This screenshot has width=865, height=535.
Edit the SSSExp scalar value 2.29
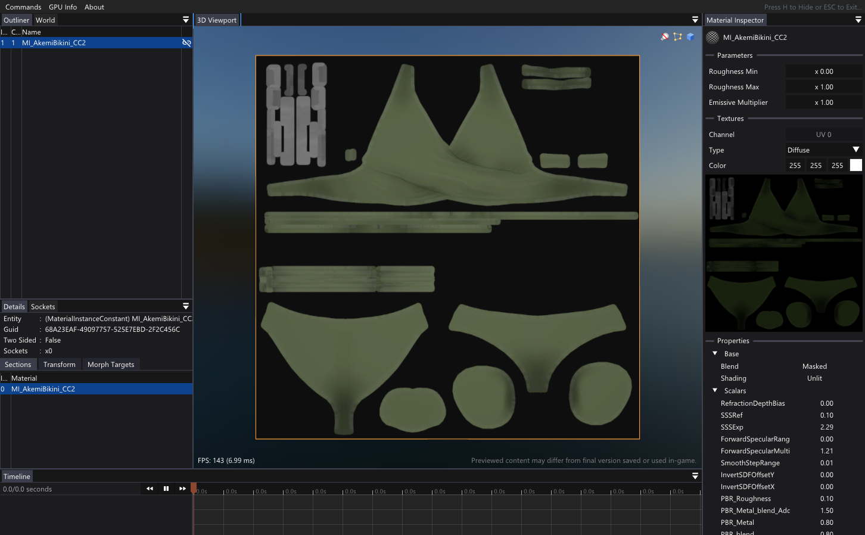826,427
